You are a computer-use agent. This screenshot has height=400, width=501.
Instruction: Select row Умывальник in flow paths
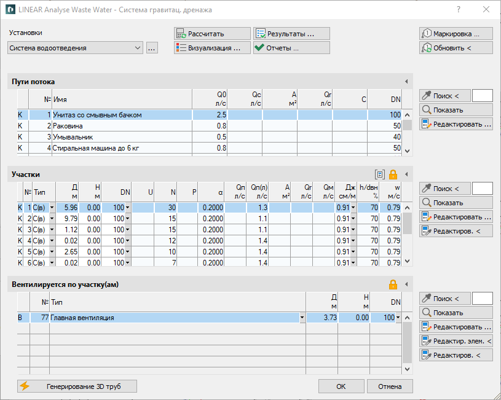pos(209,137)
